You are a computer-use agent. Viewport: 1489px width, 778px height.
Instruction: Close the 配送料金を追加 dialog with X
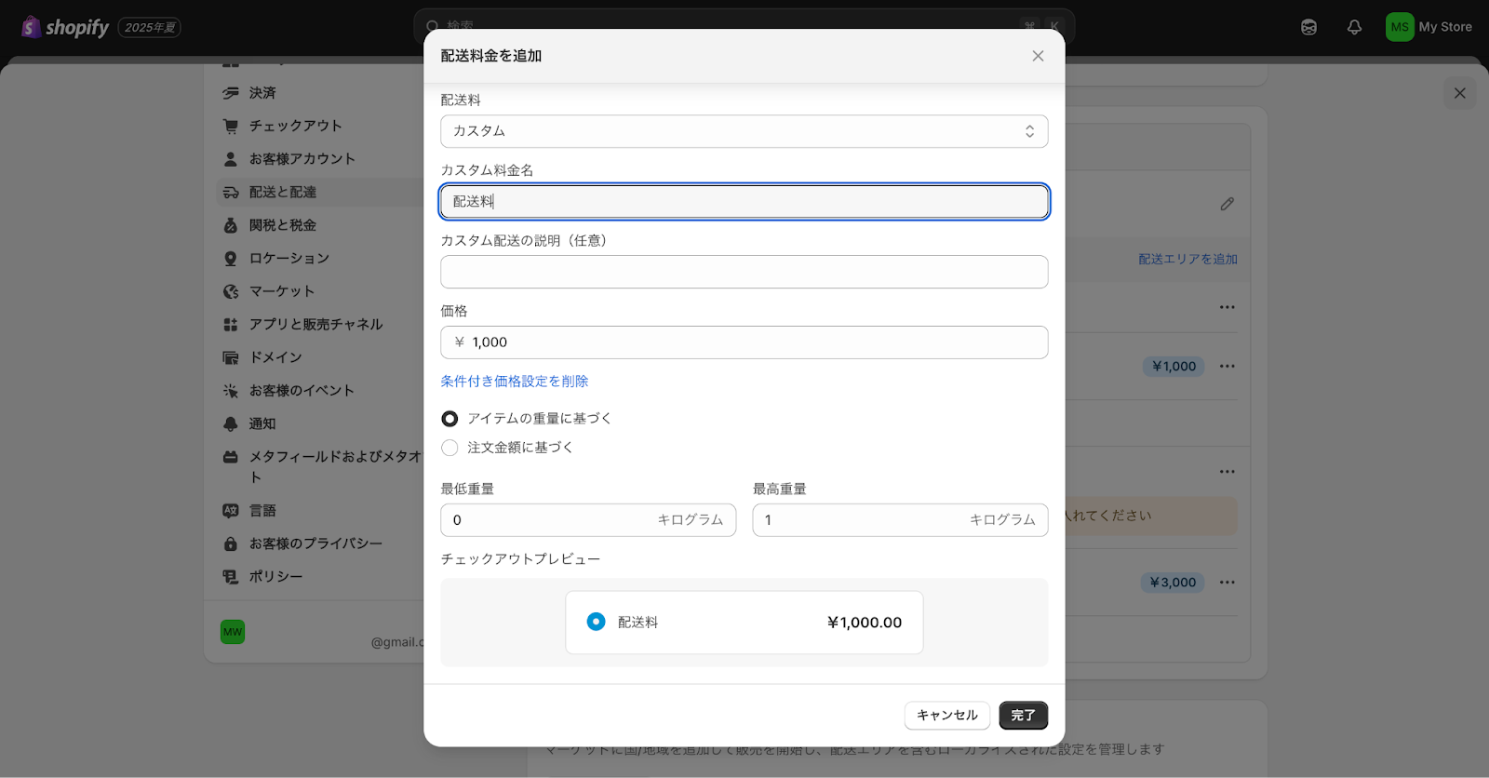pos(1038,56)
